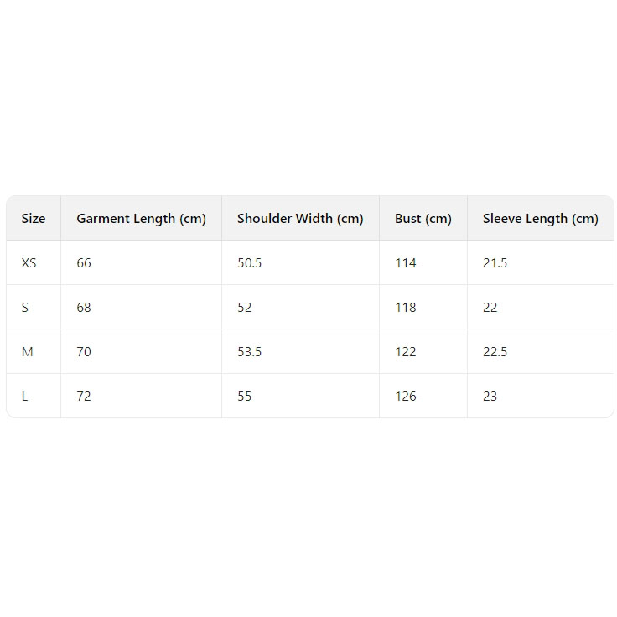Click the Bust (cm) column header
The image size is (617, 617).
[423, 219]
